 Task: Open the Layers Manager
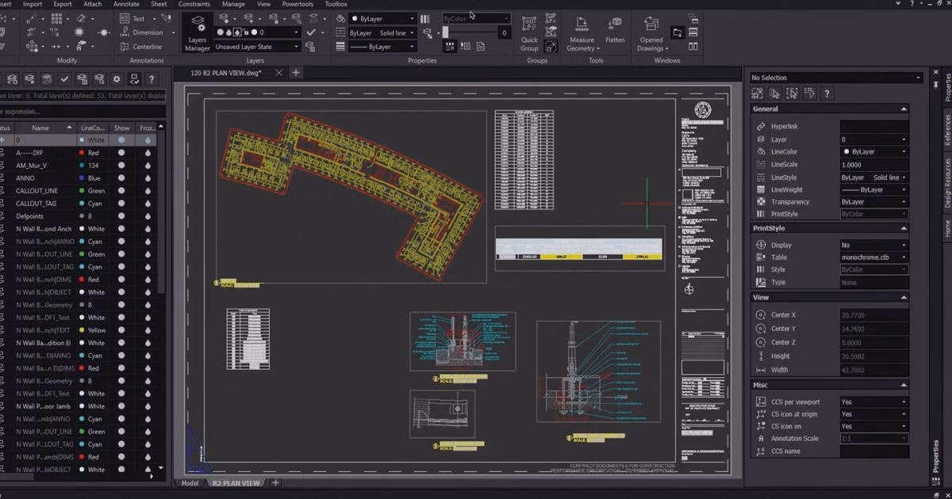pyautogui.click(x=198, y=32)
